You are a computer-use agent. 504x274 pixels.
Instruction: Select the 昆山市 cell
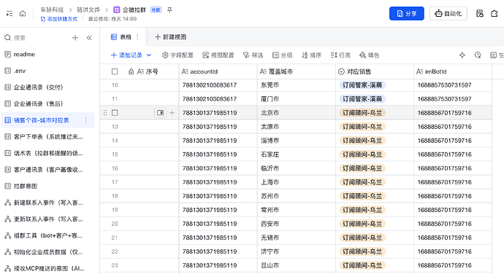coord(297,265)
